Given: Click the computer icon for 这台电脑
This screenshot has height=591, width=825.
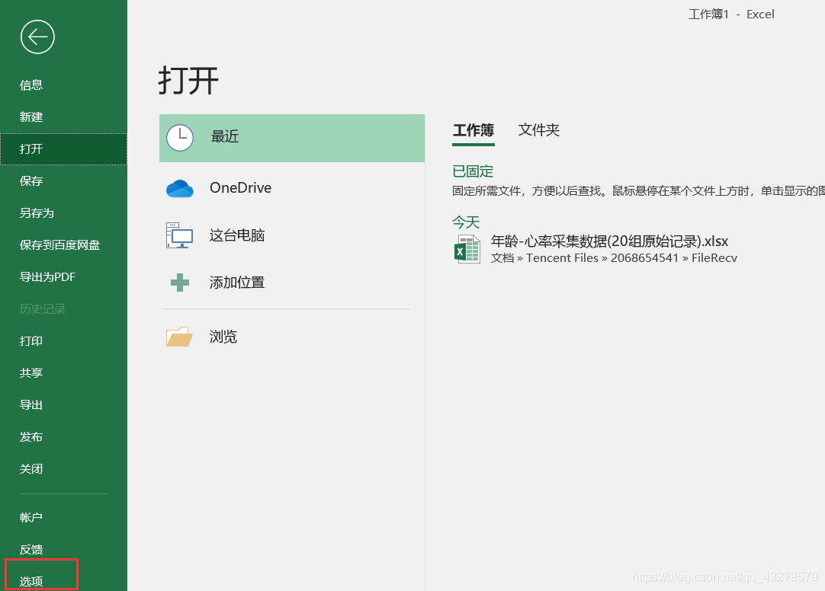Looking at the screenshot, I should pos(180,235).
